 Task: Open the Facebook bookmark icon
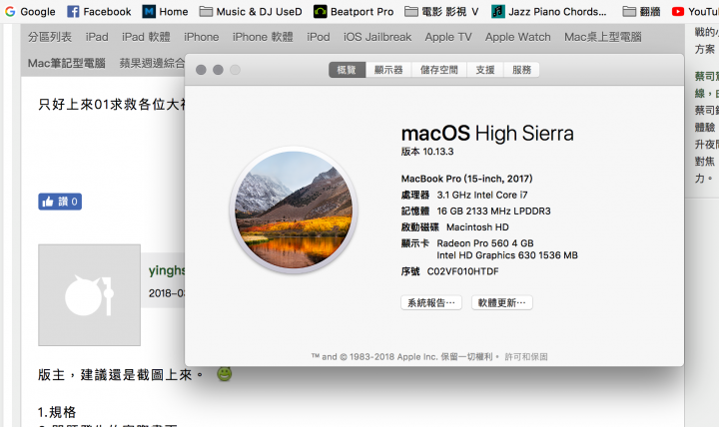pos(73,11)
